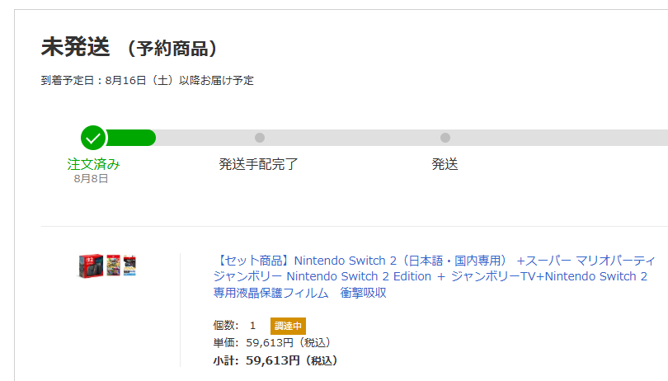668x381 pixels.
Task: Click the （予約商品） label beside the heading
Action: coord(172,49)
